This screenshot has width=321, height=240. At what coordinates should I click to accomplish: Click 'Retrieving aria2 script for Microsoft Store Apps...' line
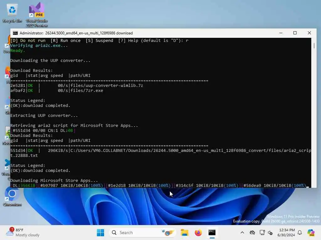tap(74, 126)
